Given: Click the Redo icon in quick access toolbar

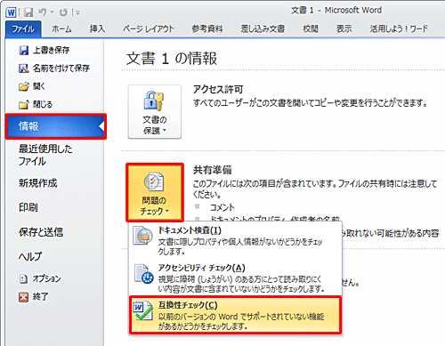Looking at the screenshot, I should click(x=63, y=12).
